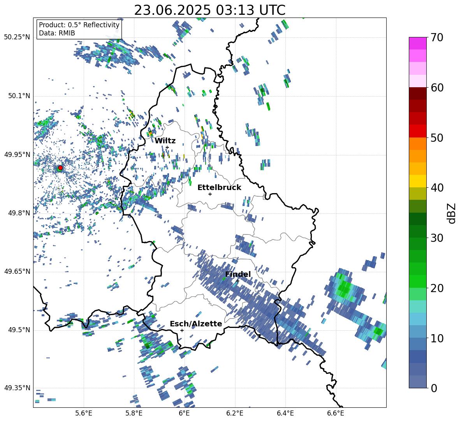Click the 49.5°N latitude label
461x421 pixels.
tap(19, 330)
